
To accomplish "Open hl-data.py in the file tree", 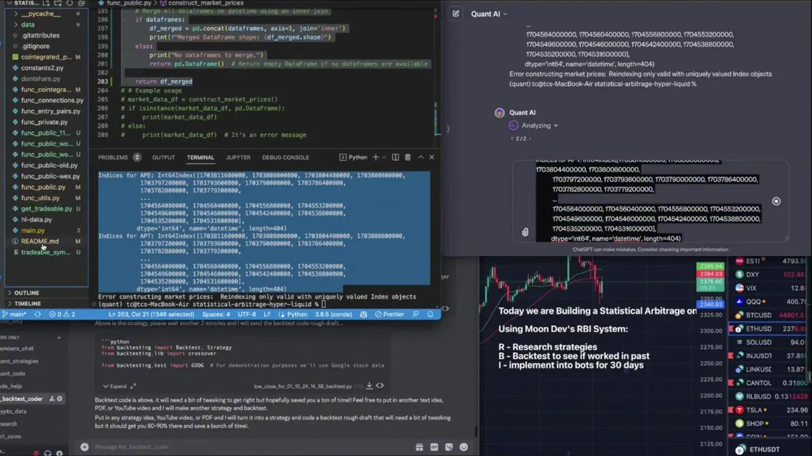I will coord(36,220).
